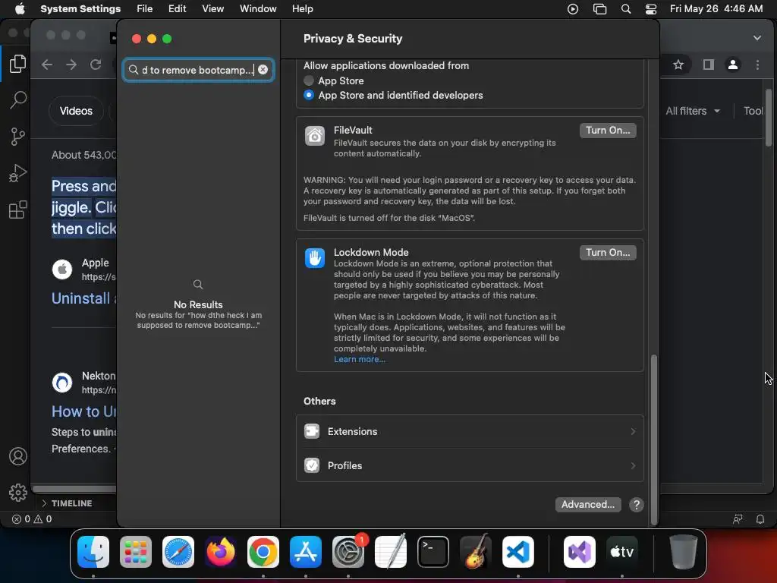
Task: Open Spotlight search in menu bar
Action: coord(626,9)
